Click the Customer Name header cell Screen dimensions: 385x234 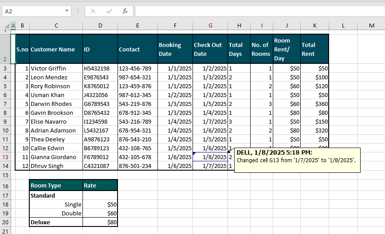pyautogui.click(x=56, y=49)
